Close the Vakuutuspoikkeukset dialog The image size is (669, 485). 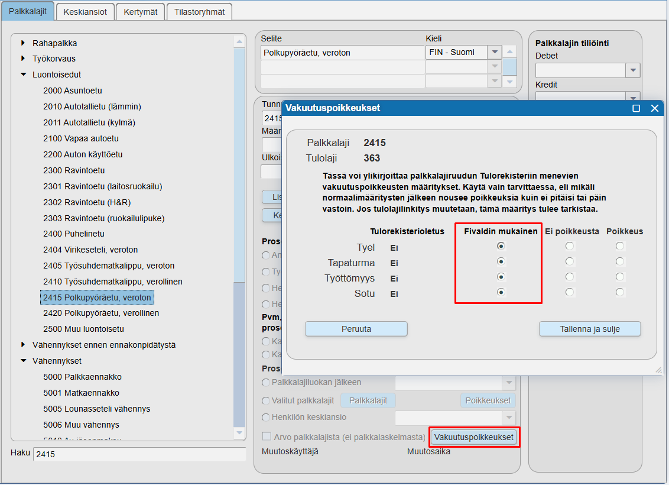click(654, 108)
